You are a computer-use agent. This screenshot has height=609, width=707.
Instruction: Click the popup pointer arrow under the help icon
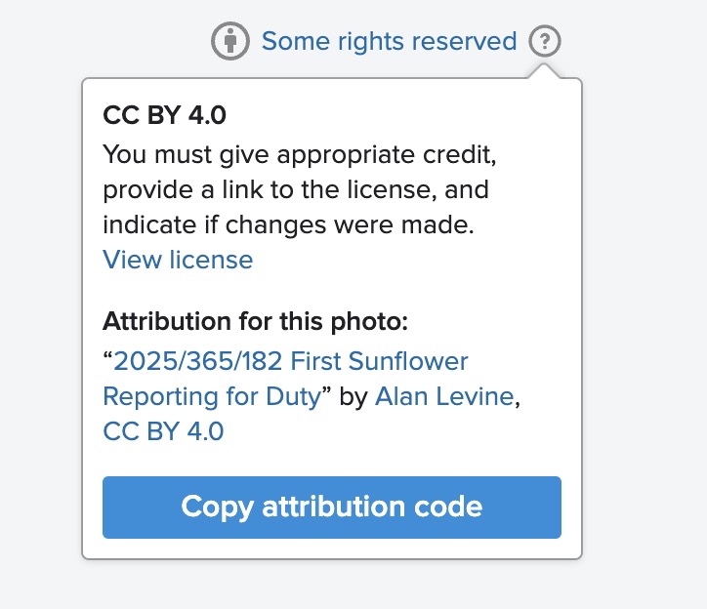544,71
